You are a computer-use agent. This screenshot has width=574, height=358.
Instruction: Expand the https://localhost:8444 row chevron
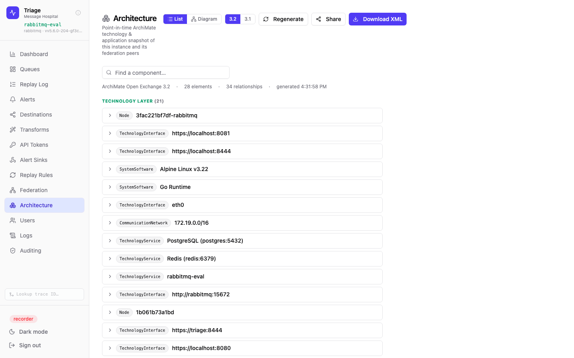110,151
